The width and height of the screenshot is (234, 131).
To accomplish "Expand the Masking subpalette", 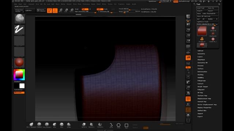I will [200, 75].
